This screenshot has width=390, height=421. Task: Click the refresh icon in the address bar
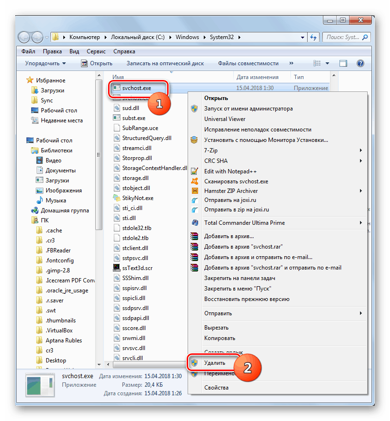tap(314, 37)
